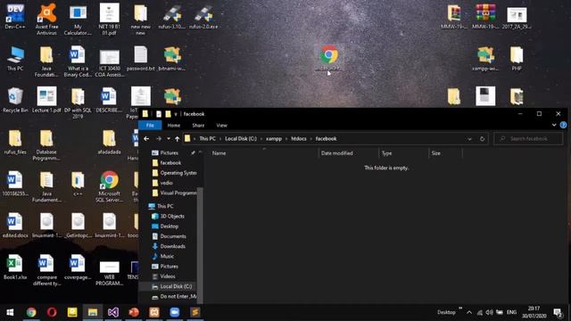
Task: Select Local Disk (C:) in navigation pane
Action: [x=176, y=286]
